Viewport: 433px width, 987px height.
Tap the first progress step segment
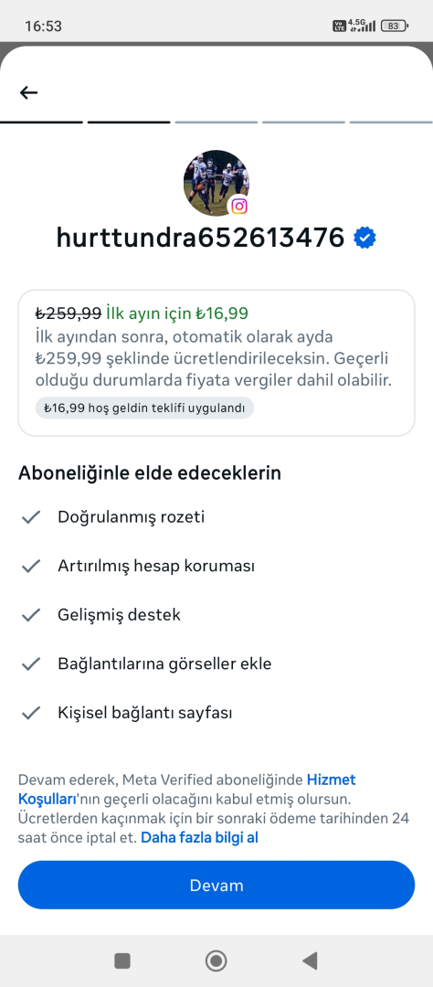click(x=41, y=122)
